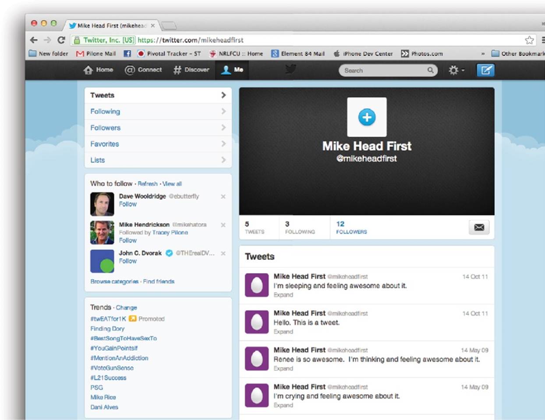View the 12 Followers count

coord(351,227)
